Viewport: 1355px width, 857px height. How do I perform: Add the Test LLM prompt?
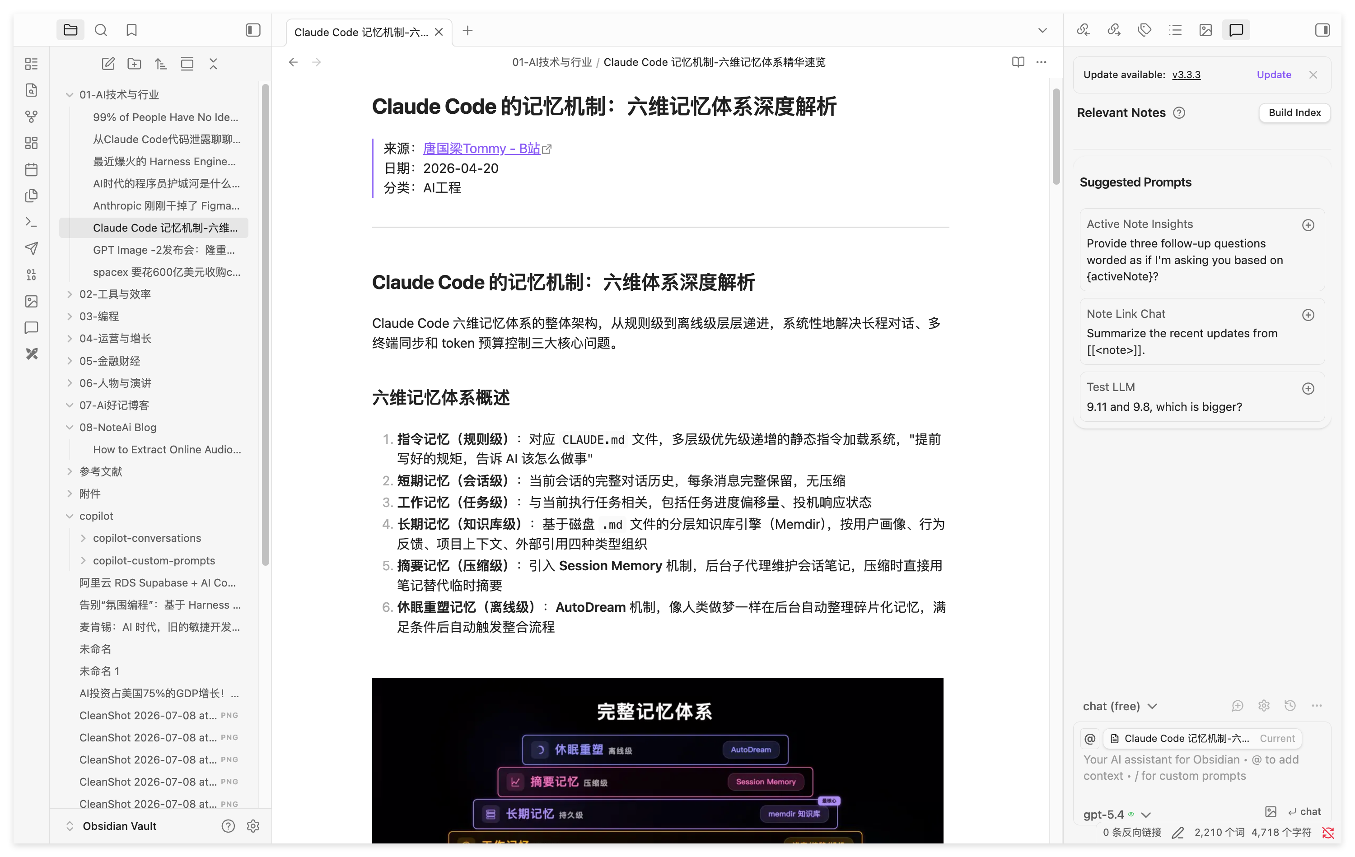[1308, 388]
